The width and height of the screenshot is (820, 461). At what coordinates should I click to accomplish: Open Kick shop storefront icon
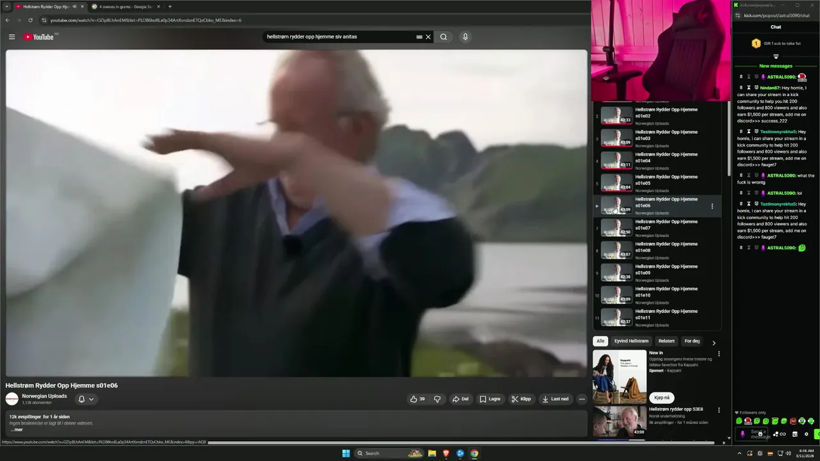pos(795,434)
